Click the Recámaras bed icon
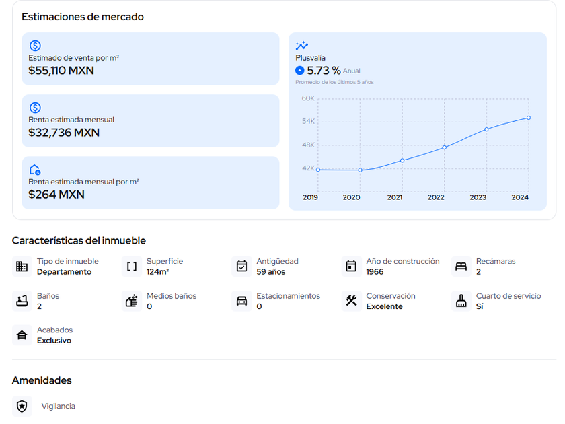The image size is (565, 424). tap(461, 267)
